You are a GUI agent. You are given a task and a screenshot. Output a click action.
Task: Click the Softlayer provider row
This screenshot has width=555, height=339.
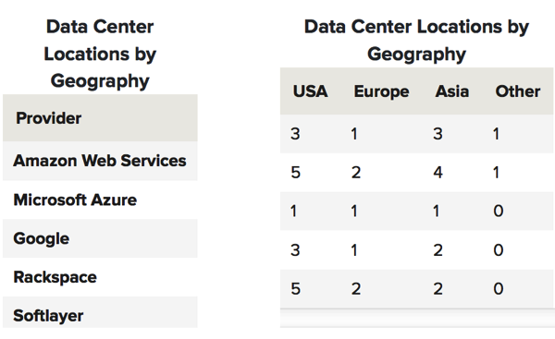point(100,312)
